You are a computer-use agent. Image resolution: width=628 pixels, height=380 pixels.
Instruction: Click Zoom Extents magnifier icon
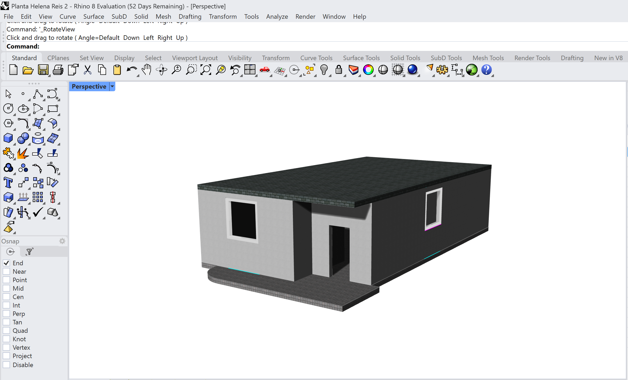206,70
